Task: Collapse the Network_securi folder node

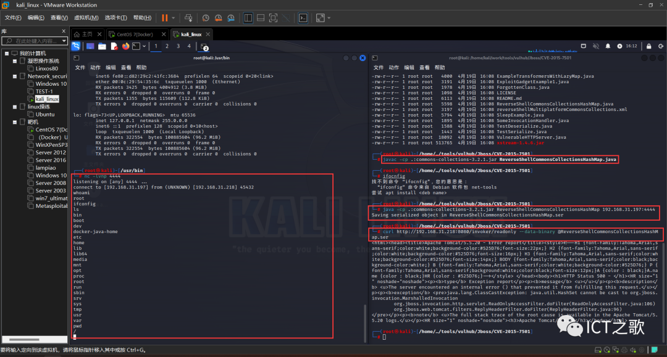Action: [15, 76]
